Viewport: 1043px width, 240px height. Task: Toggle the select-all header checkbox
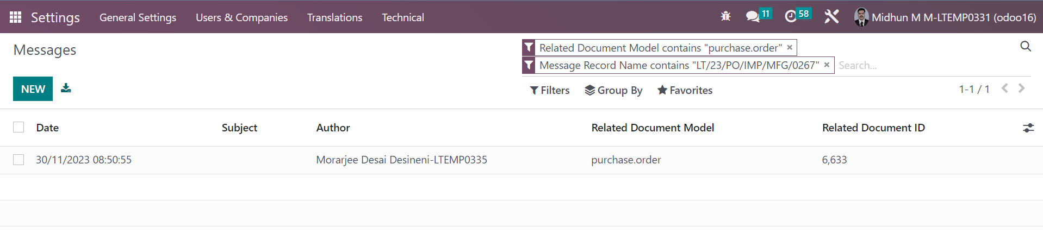tap(18, 127)
